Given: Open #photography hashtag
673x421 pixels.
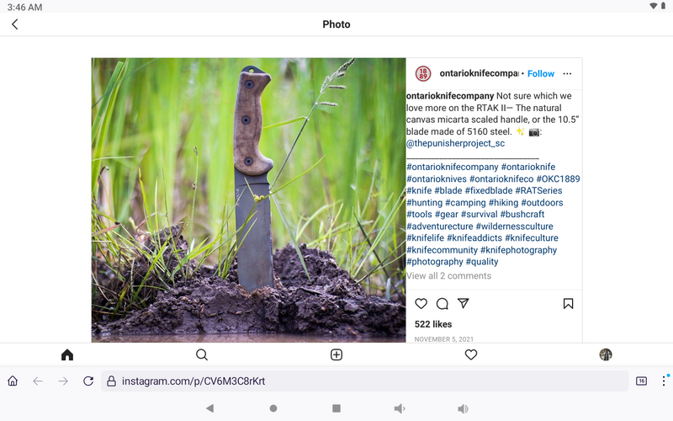Looking at the screenshot, I should pyautogui.click(x=434, y=262).
